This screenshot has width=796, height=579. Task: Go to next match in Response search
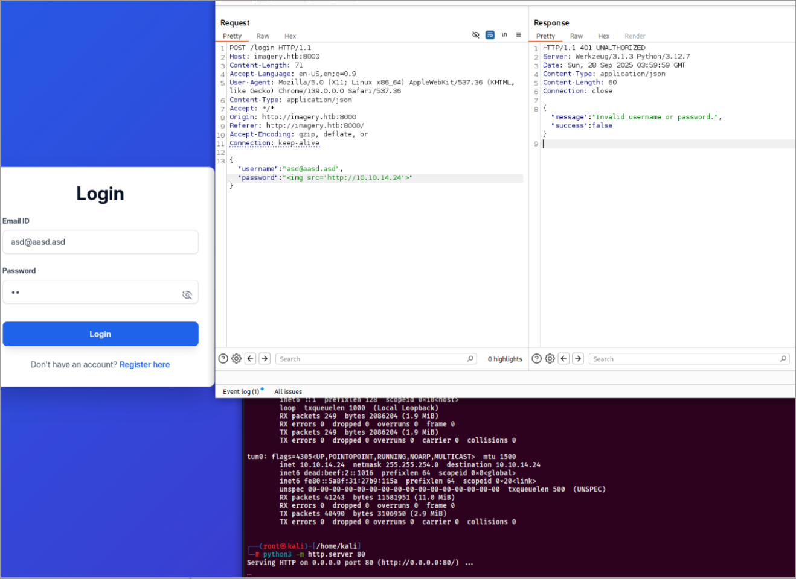578,359
